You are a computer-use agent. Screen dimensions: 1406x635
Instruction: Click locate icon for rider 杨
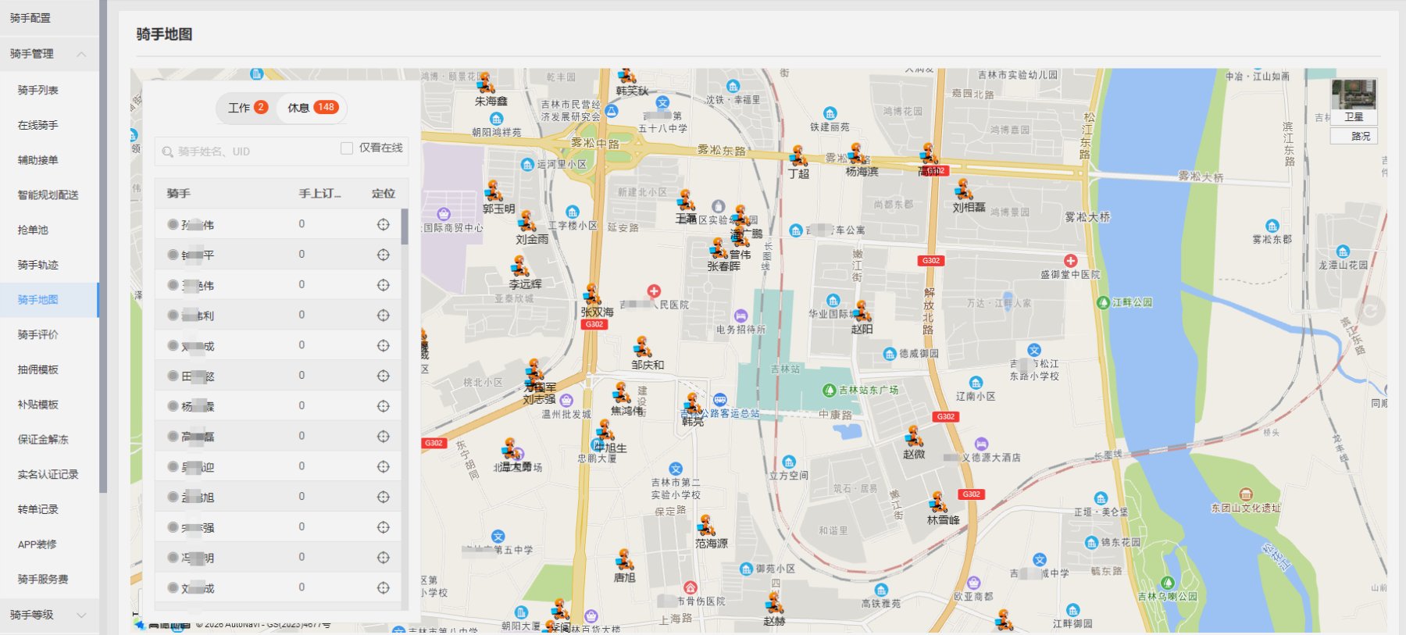[383, 406]
